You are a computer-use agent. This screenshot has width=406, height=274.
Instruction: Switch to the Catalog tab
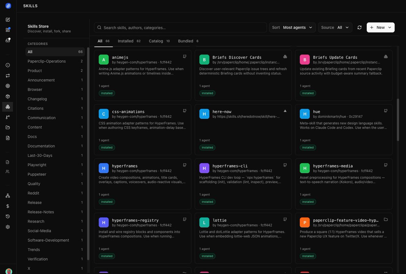[159, 41]
